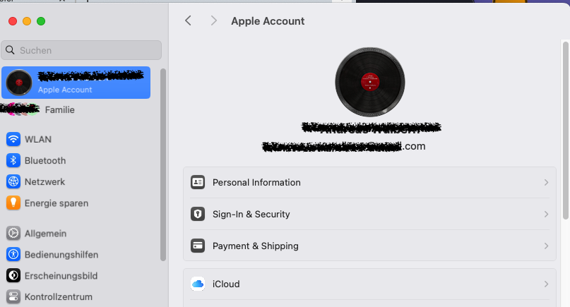Click the Energie sparen lightbulb icon
Image resolution: width=570 pixels, height=307 pixels.
click(13, 203)
